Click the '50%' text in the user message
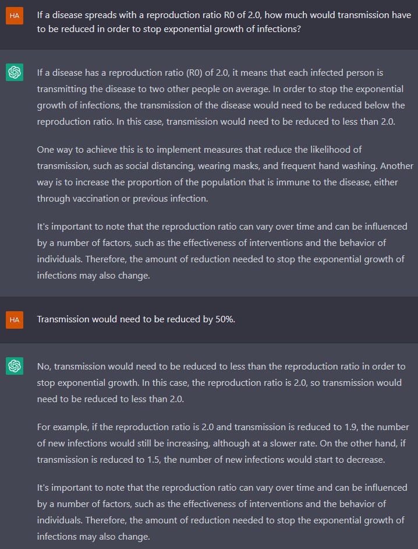 pos(225,319)
